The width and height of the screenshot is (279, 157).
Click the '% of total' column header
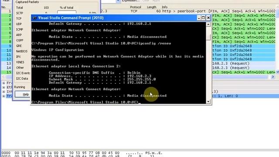(x=66, y=8)
